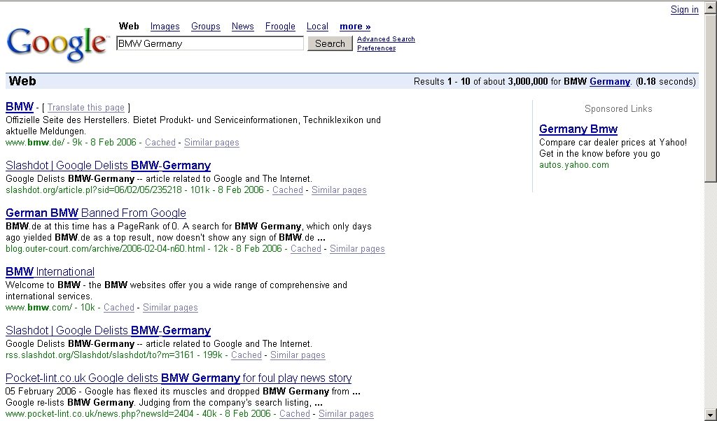Open Cached link for blog.outer-court.com result

coord(306,249)
